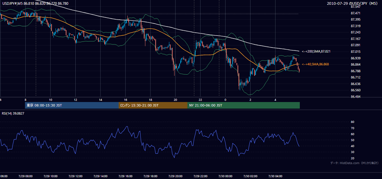This screenshot has height=179, width=382.
Task: Click the 86.939 price axis label
Action: (355, 58)
